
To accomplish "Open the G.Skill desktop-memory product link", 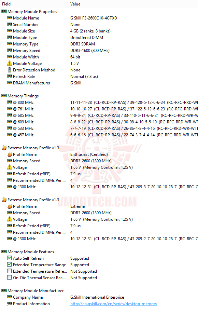I will (114, 304).
